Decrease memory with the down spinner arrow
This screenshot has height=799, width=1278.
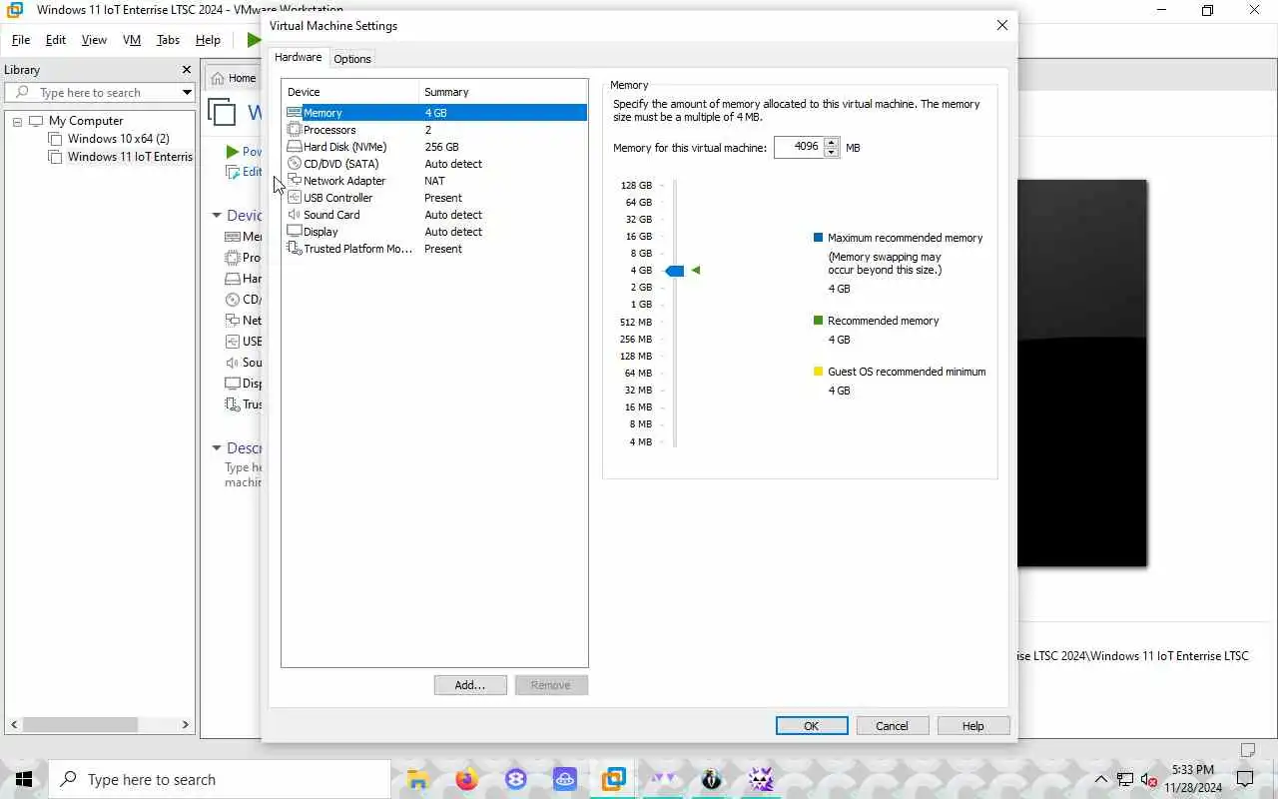[832, 153]
